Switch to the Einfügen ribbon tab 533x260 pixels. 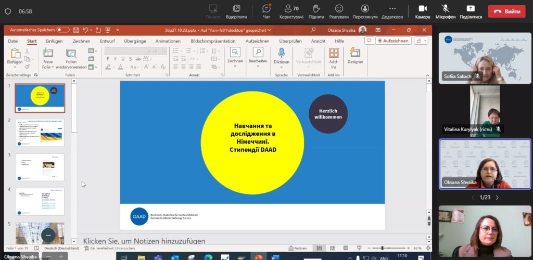pos(54,41)
